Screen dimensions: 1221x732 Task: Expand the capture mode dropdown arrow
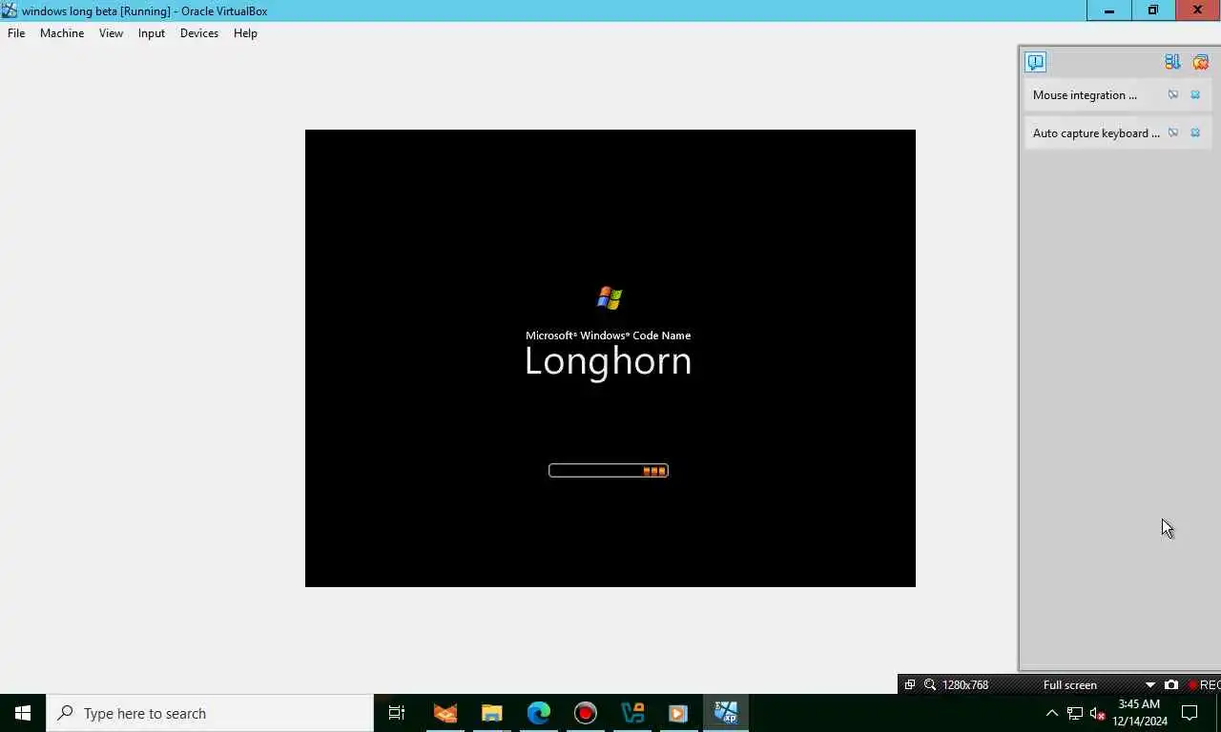[1150, 685]
